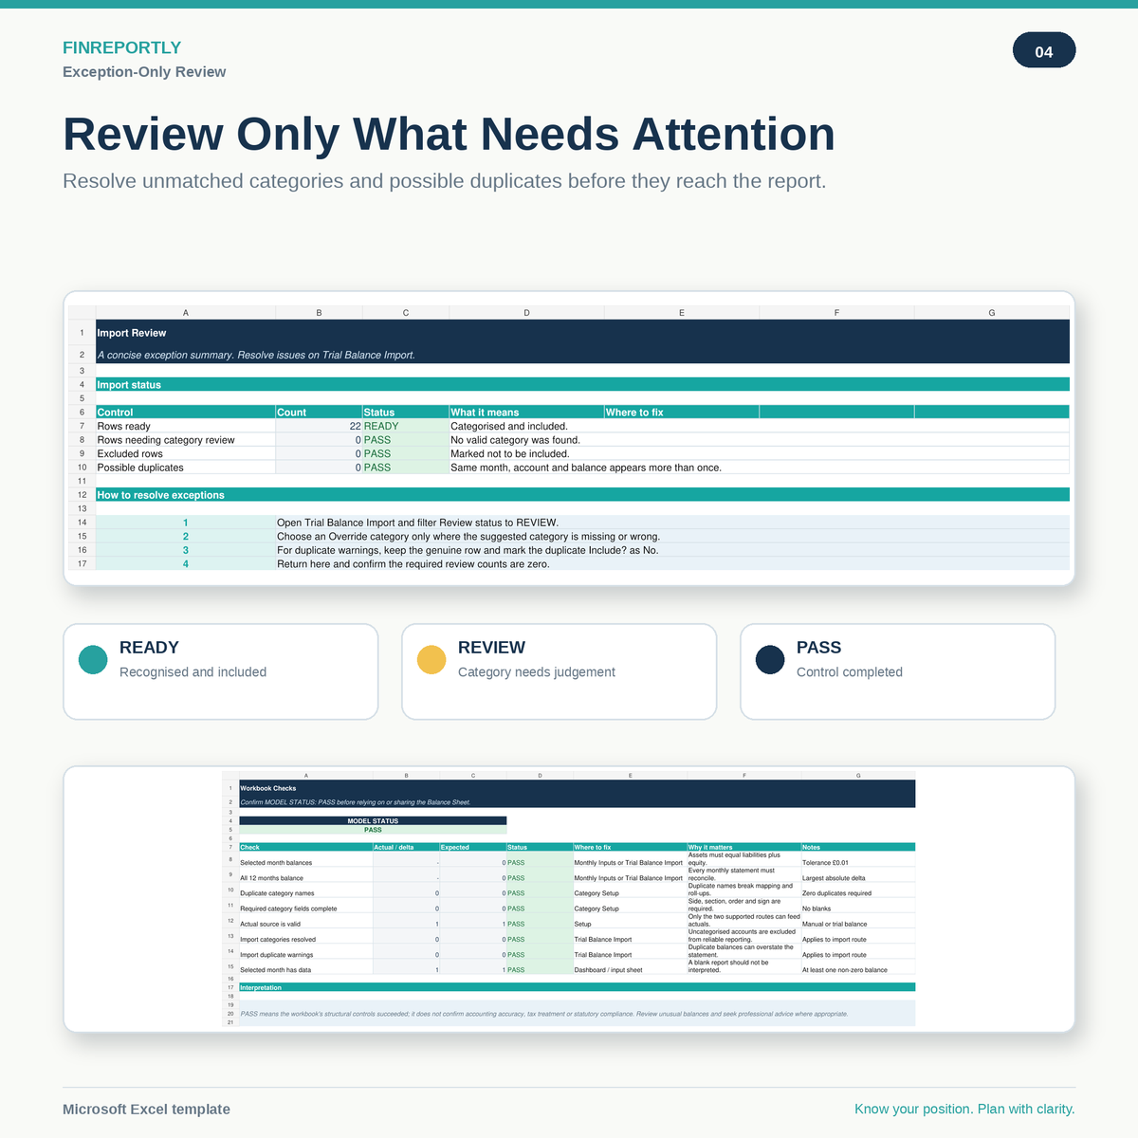Click the 'Interpretation' section header
The height and width of the screenshot is (1138, 1138).
click(x=578, y=987)
